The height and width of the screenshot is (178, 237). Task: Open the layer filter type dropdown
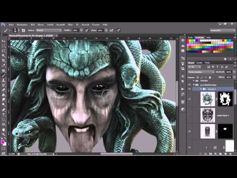tap(195, 67)
